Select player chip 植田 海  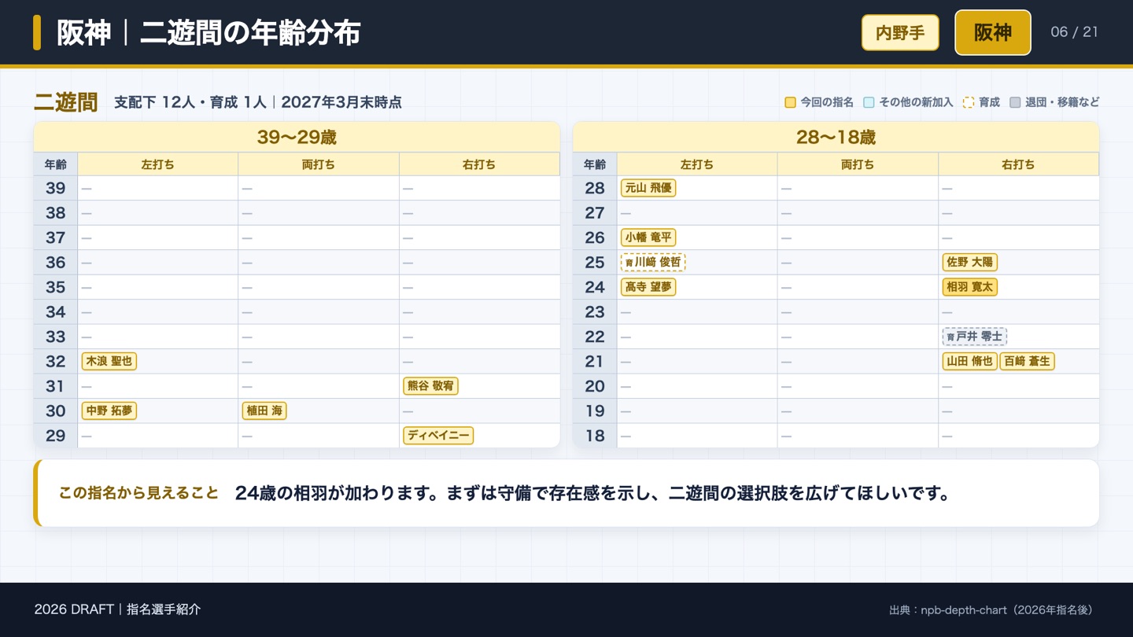click(264, 411)
